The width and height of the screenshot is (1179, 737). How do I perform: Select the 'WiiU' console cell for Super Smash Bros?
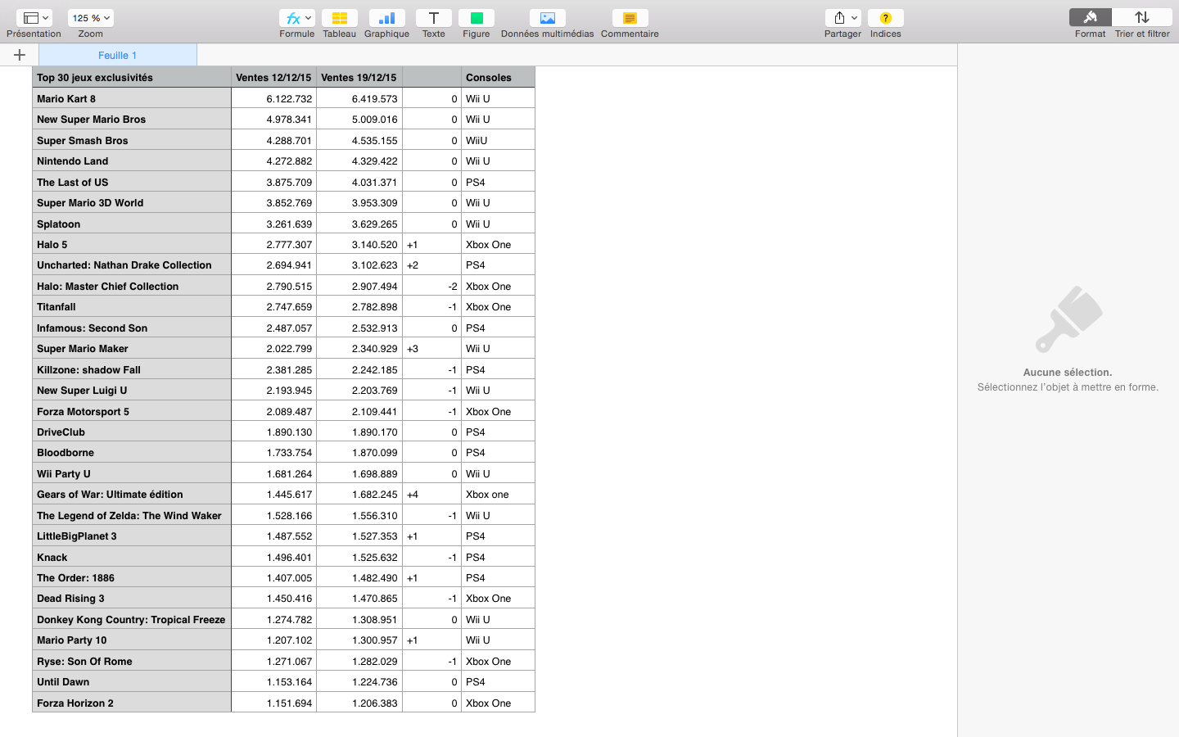[498, 140]
